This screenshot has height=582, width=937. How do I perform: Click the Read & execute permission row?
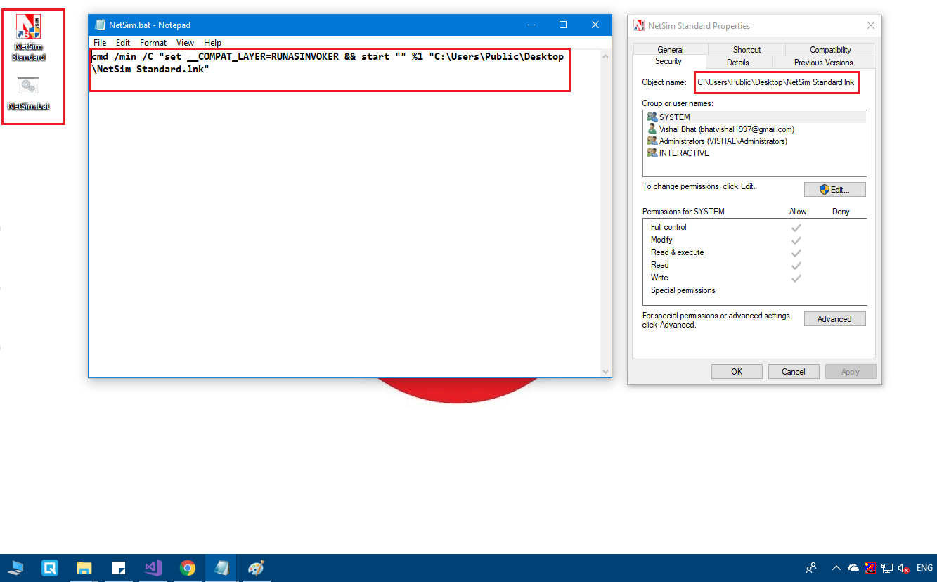point(754,252)
